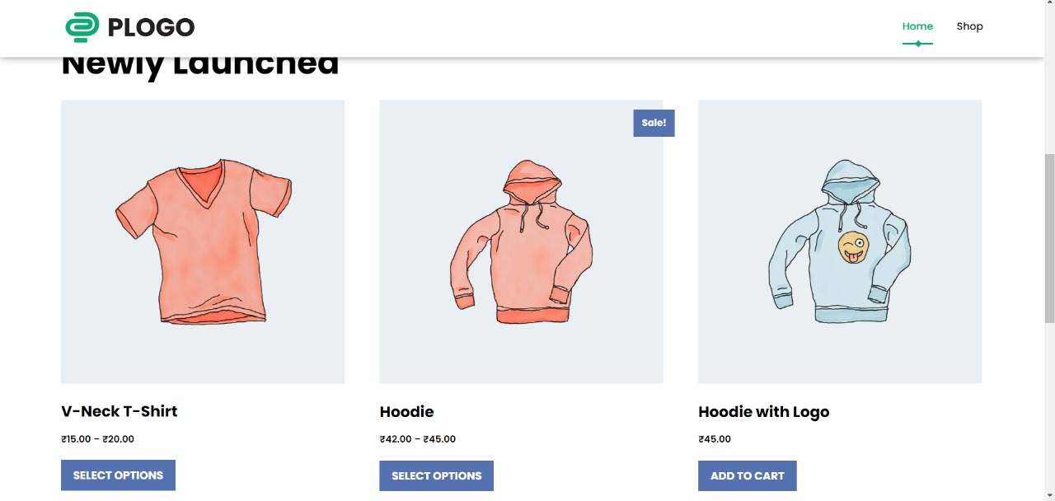Click the winking emoji logo on hoodie
This screenshot has width=1055, height=501.
click(853, 248)
